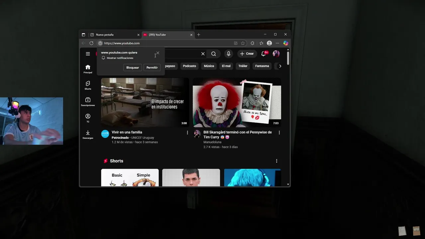Open the UNICEF Uruguay channel link
Screen dimensions: 425x239
click(142, 138)
